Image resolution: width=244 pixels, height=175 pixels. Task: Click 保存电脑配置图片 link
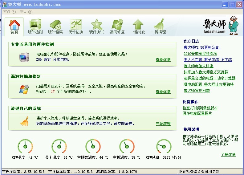click(x=197, y=113)
